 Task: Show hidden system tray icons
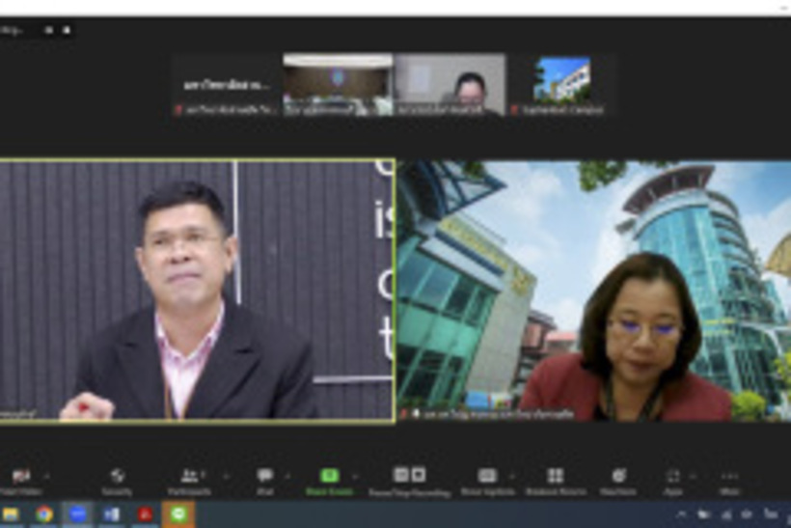coord(681,514)
